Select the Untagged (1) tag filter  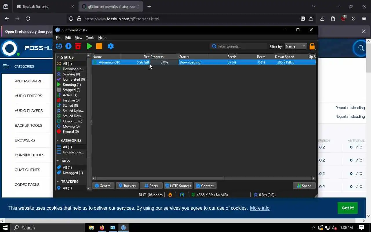click(71, 173)
